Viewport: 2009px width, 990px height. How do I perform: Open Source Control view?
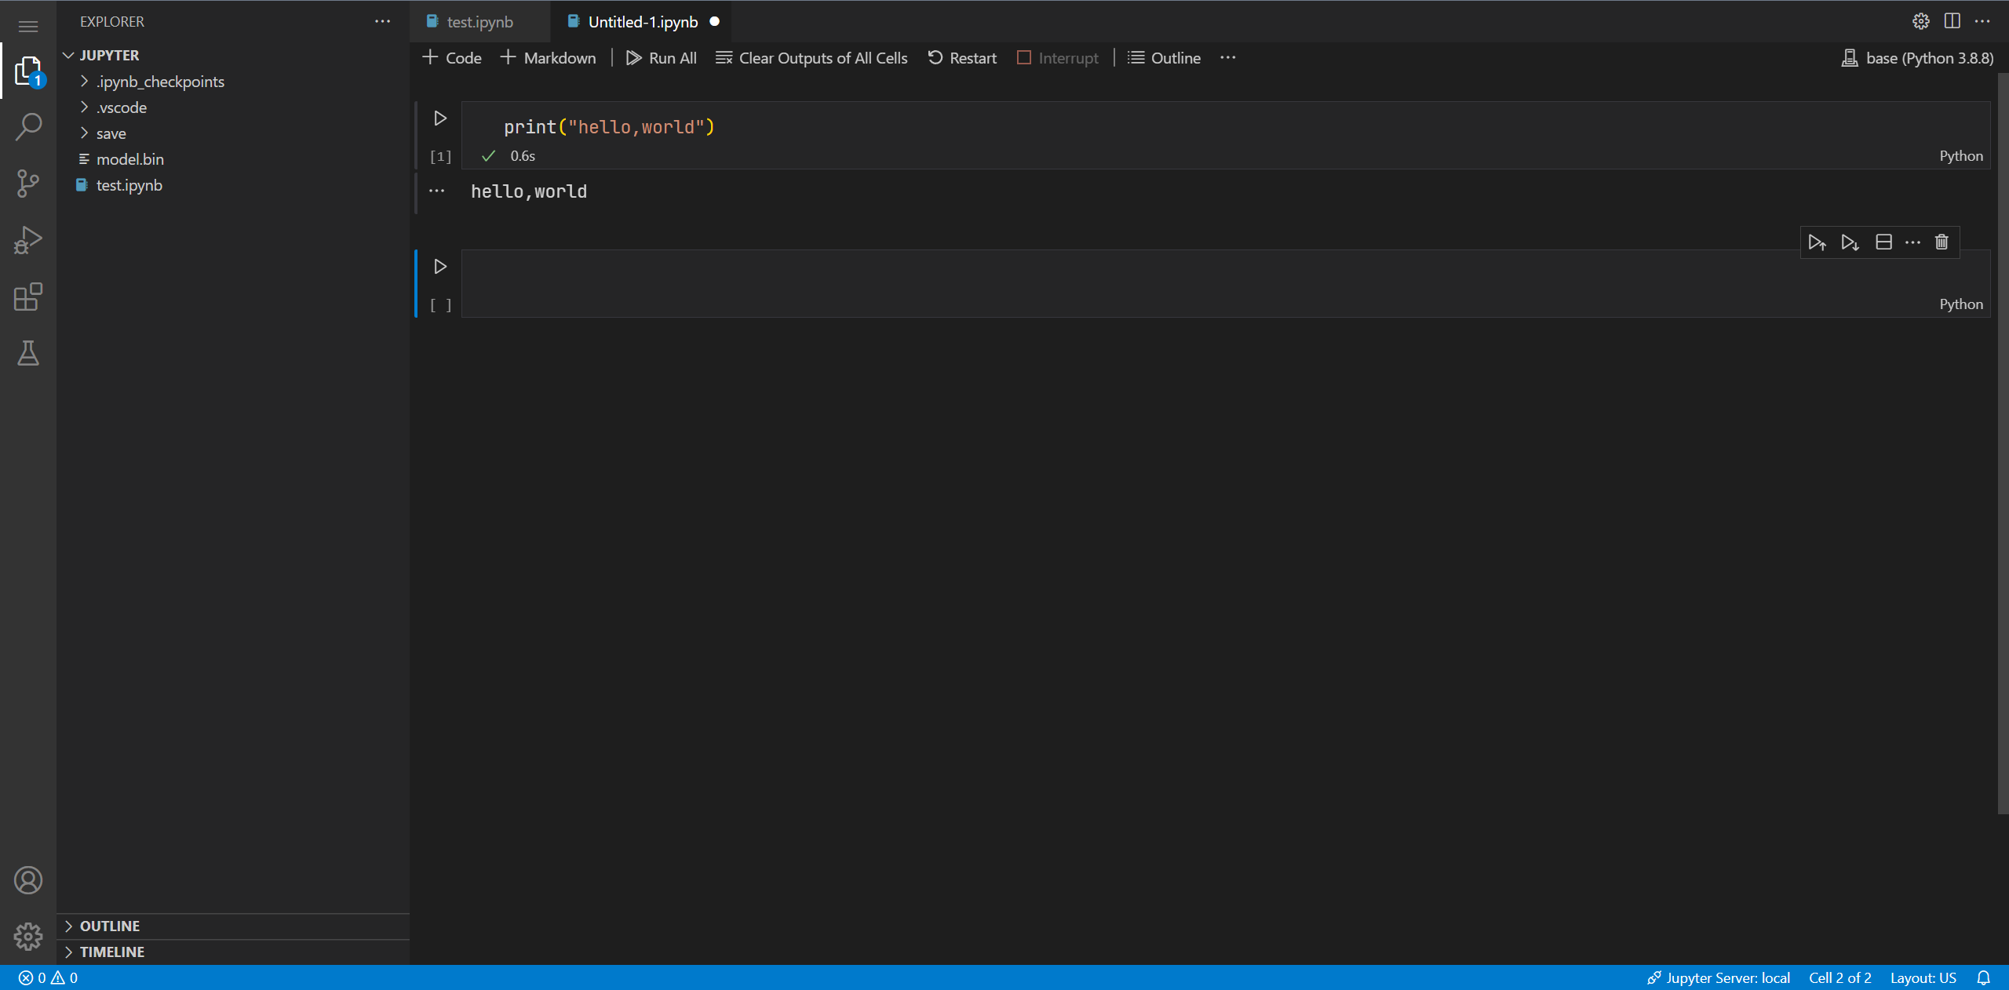(28, 184)
